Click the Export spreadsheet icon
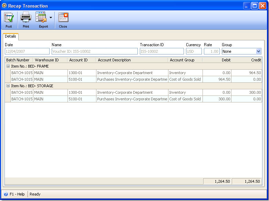This screenshot has height=201, width=269. [x=41, y=17]
